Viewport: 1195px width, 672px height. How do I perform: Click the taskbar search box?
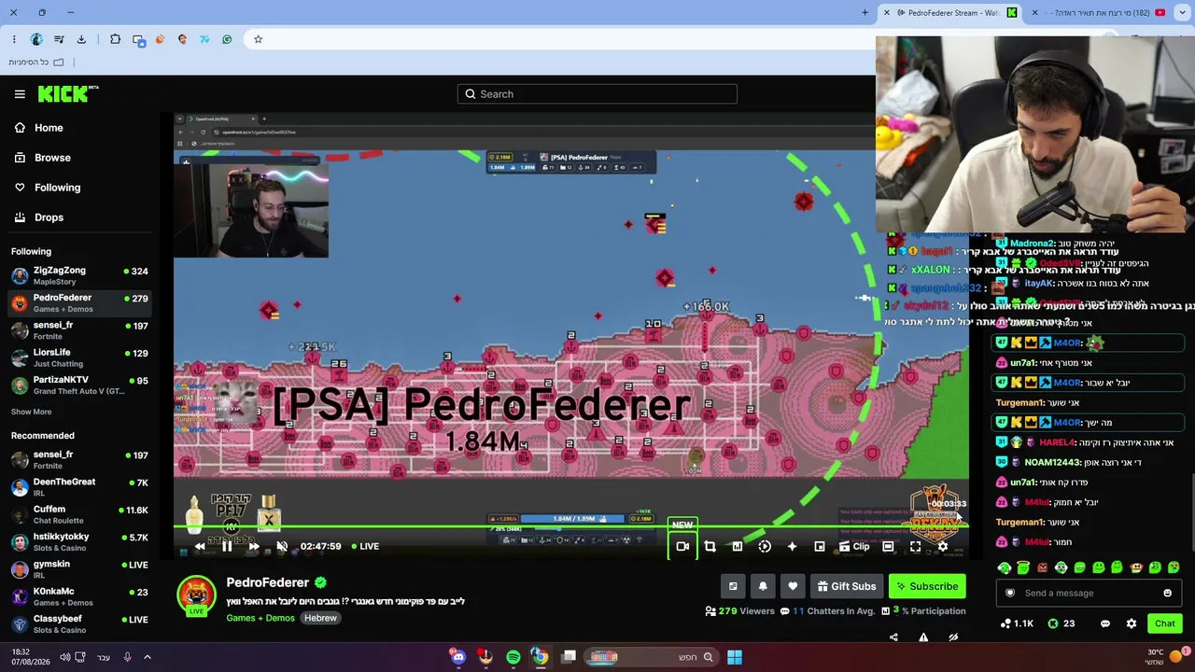pyautogui.click(x=654, y=657)
